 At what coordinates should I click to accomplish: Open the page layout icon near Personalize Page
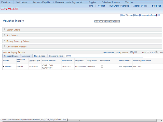tap(159, 15)
